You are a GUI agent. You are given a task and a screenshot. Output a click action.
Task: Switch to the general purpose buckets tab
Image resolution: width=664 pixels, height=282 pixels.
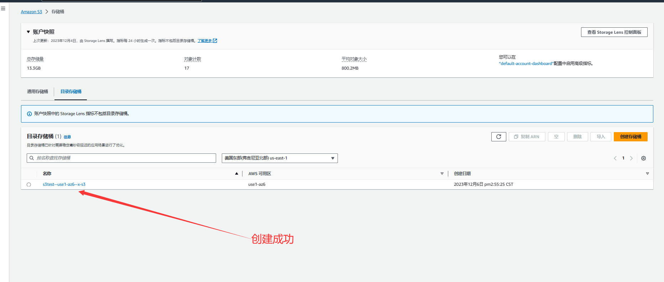click(37, 92)
